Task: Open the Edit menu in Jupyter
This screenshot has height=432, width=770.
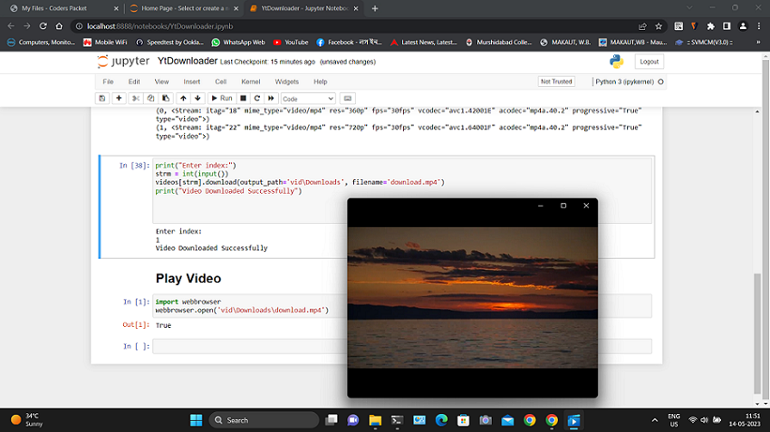Action: [134, 82]
